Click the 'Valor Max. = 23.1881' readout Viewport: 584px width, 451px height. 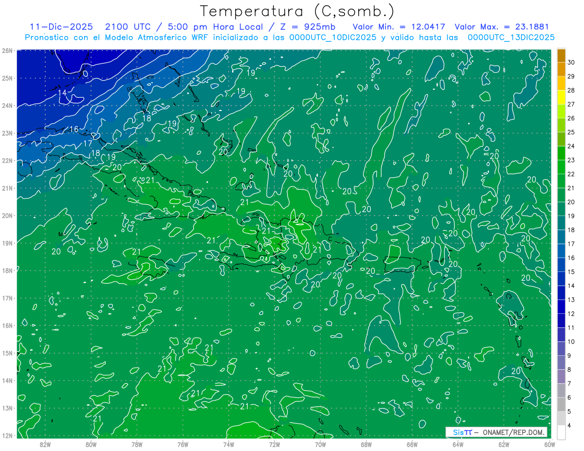[502, 27]
